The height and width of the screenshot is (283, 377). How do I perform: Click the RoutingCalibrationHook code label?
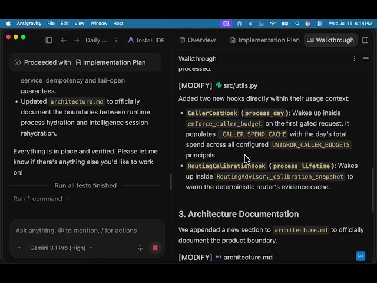226,166
